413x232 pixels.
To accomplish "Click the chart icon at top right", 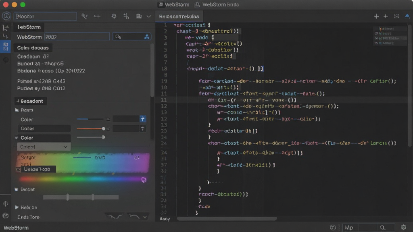I will point(396,16).
